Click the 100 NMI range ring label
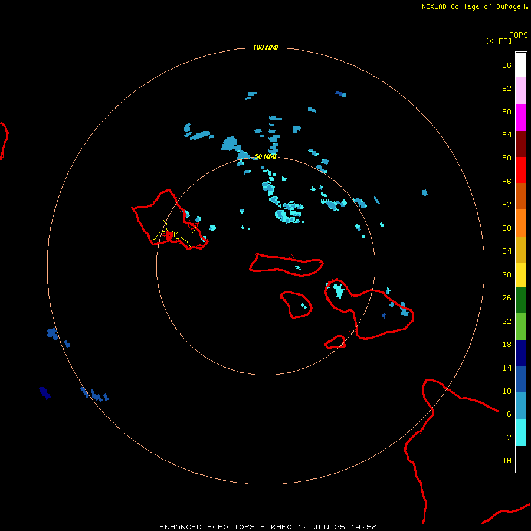This screenshot has height=531, width=531. click(x=265, y=47)
